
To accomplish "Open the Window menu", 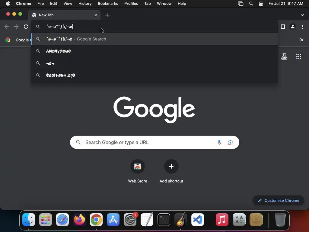I will (164, 4).
